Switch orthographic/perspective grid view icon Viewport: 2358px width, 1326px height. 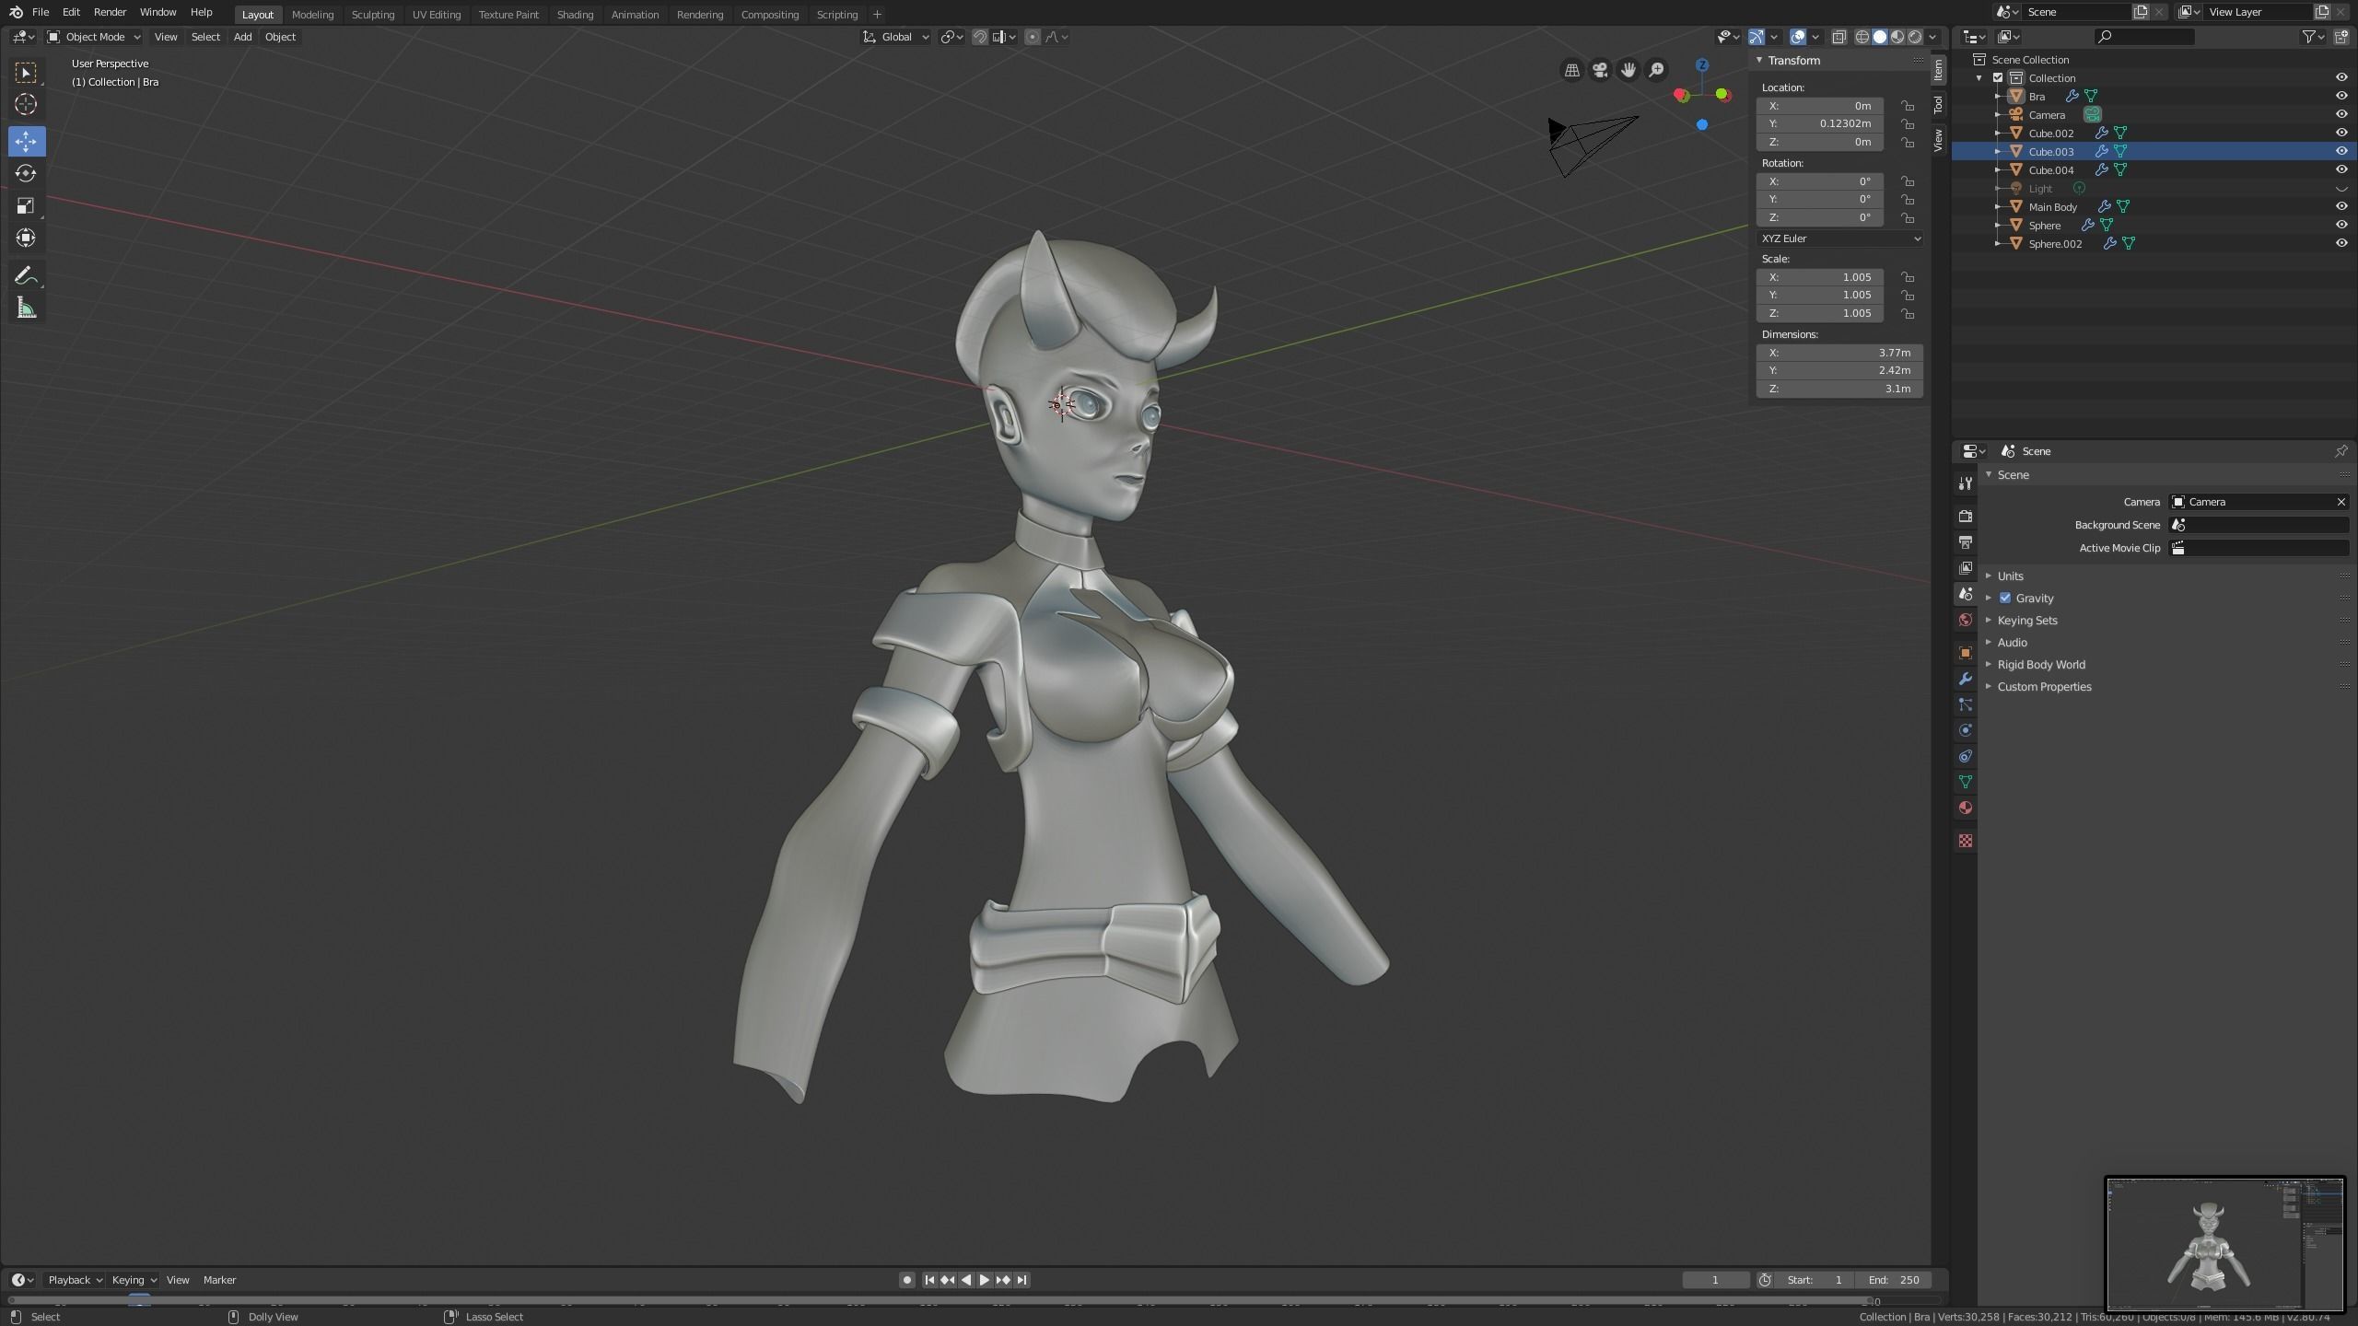point(1572,70)
